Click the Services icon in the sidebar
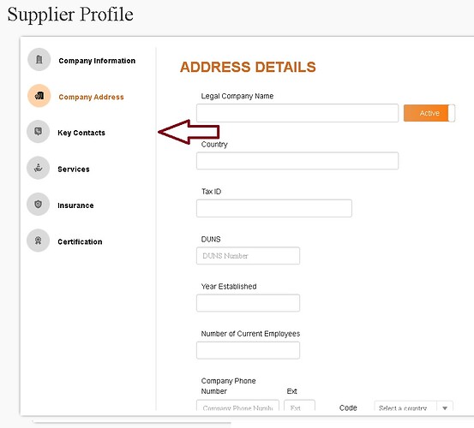474x428 pixels. coord(38,168)
